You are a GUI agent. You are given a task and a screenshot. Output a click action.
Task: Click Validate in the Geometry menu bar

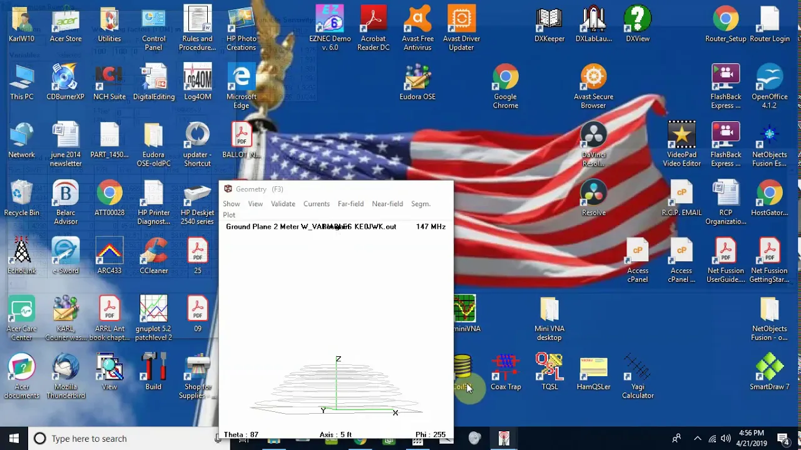(x=283, y=204)
